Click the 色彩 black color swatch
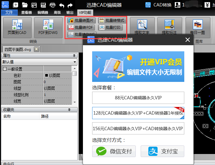 tap(46, 75)
